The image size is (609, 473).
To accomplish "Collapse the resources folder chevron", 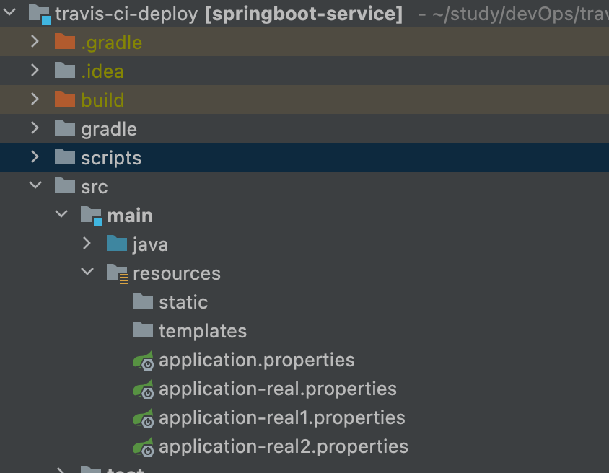I will point(87,272).
